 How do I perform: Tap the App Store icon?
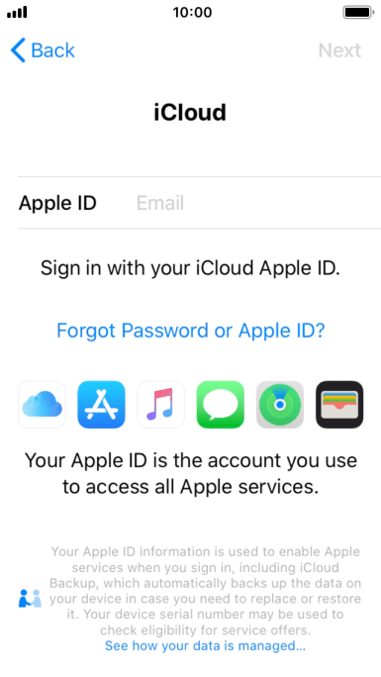[x=101, y=404]
